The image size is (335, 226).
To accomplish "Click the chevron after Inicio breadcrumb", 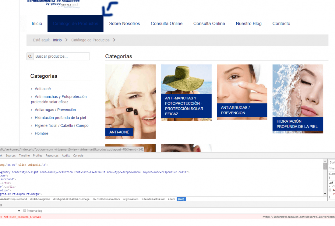I will [x=66, y=40].
